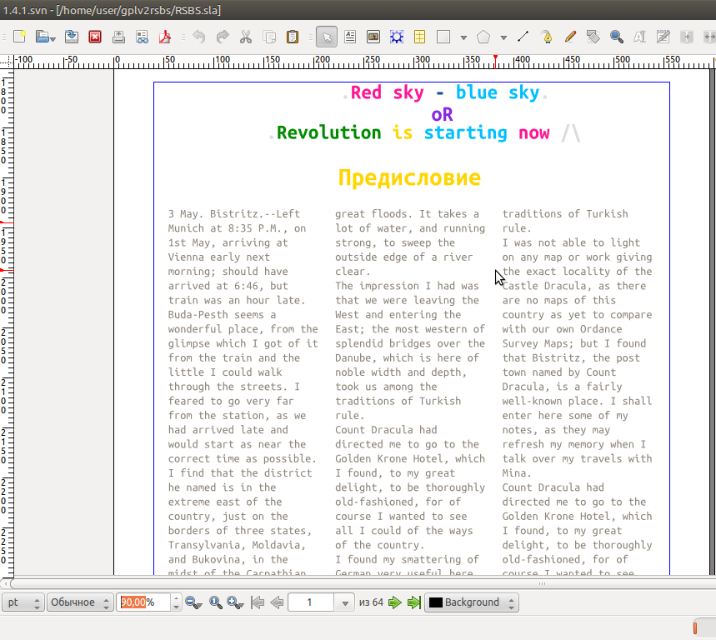Click the "Red sky - blue sky" title line
This screenshot has height=640, width=716.
[445, 92]
